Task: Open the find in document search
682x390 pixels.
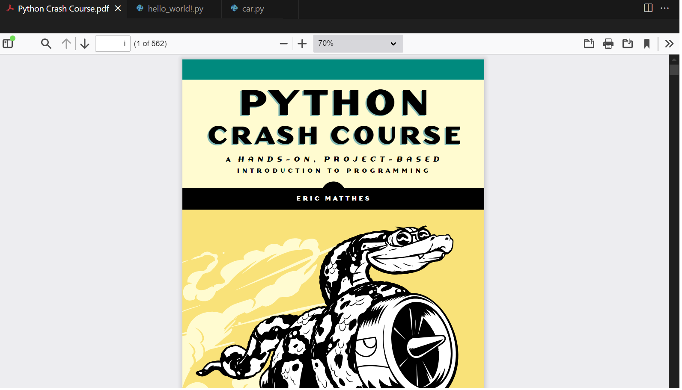Action: click(x=46, y=44)
